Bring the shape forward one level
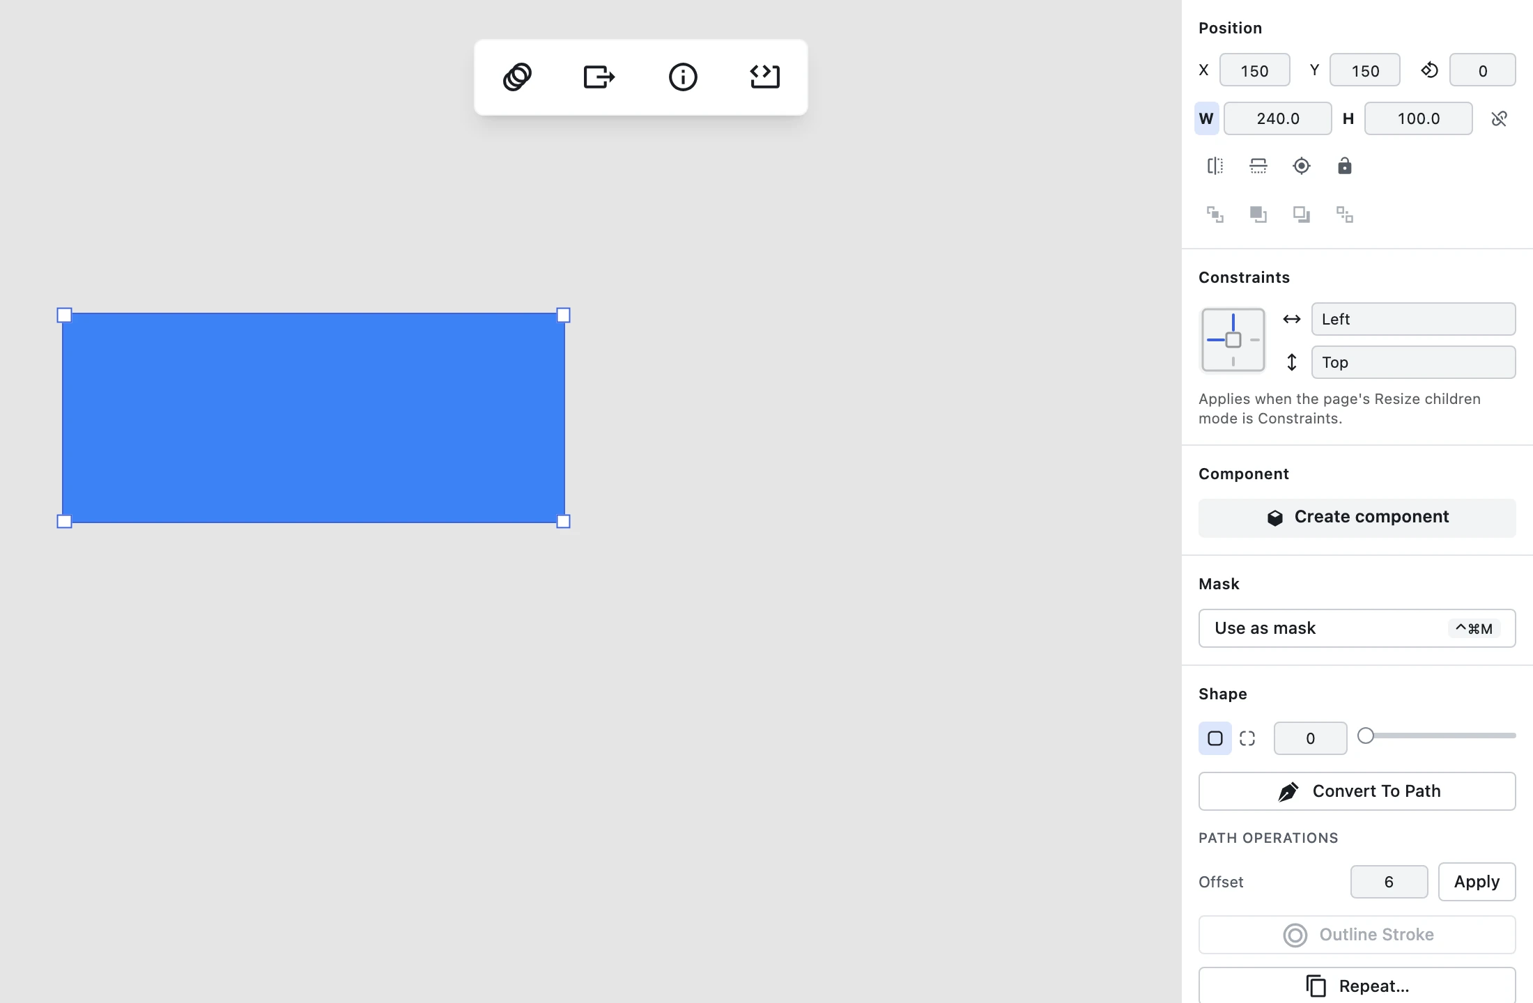The image size is (1533, 1003). point(1258,215)
